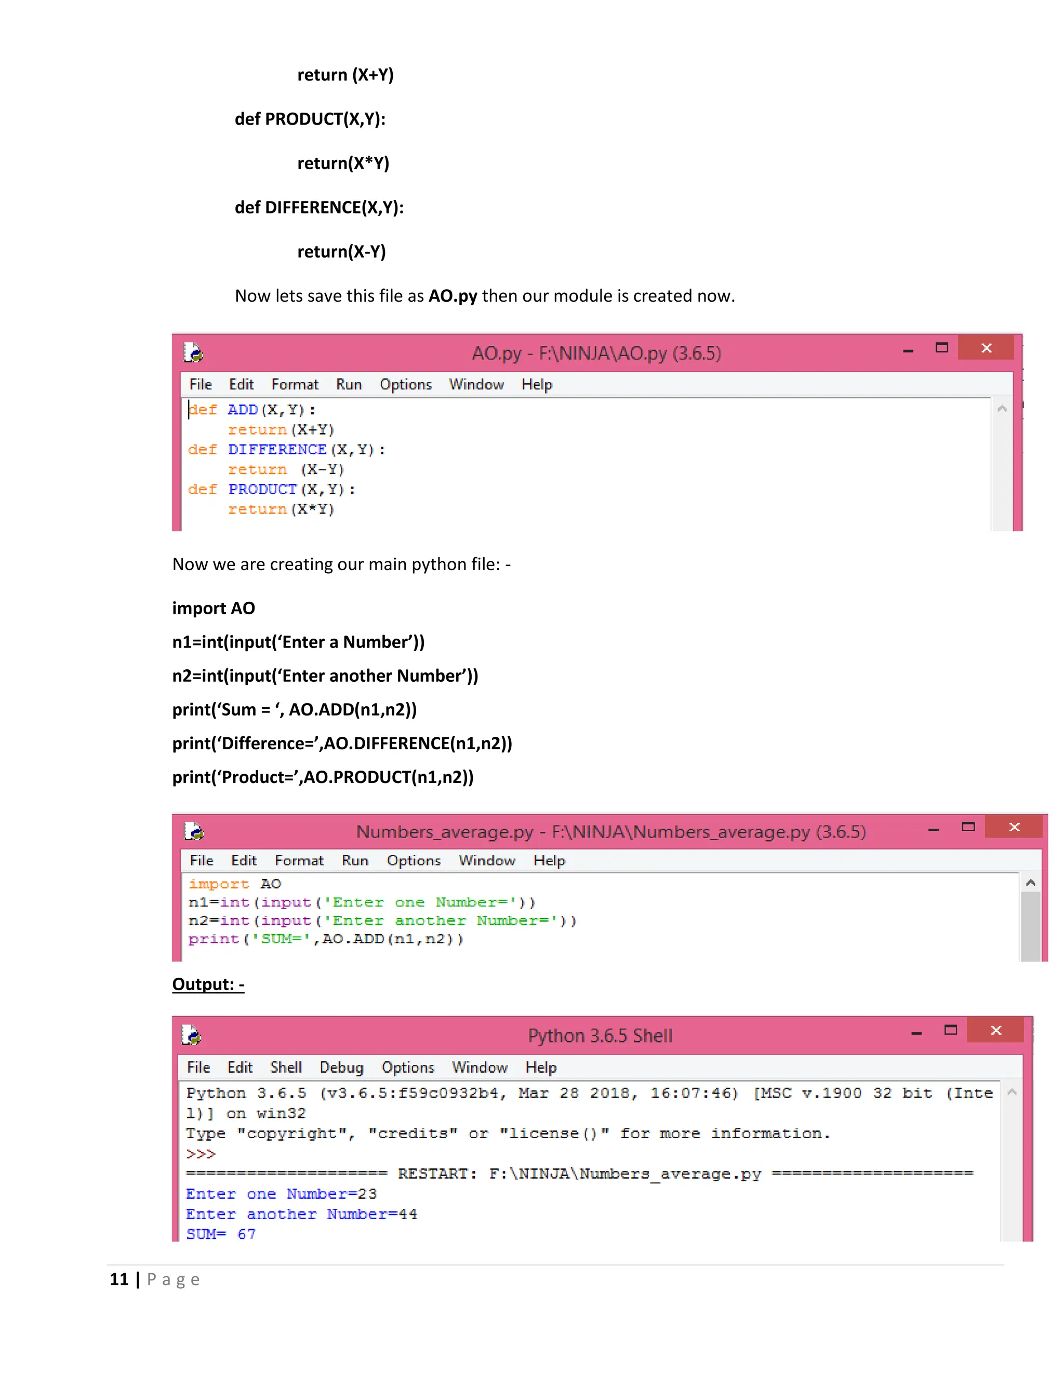Click 'import AO' line in Numbers_average.py
The image size is (1064, 1376).
pyautogui.click(x=235, y=884)
